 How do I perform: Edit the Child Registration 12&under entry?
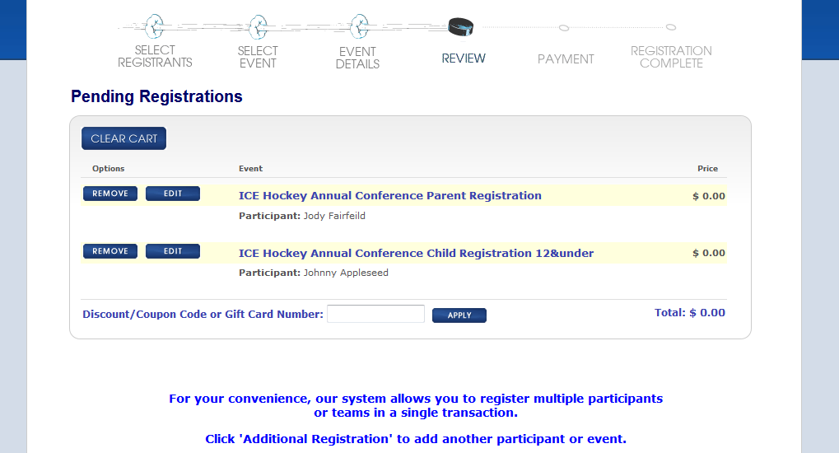point(173,251)
